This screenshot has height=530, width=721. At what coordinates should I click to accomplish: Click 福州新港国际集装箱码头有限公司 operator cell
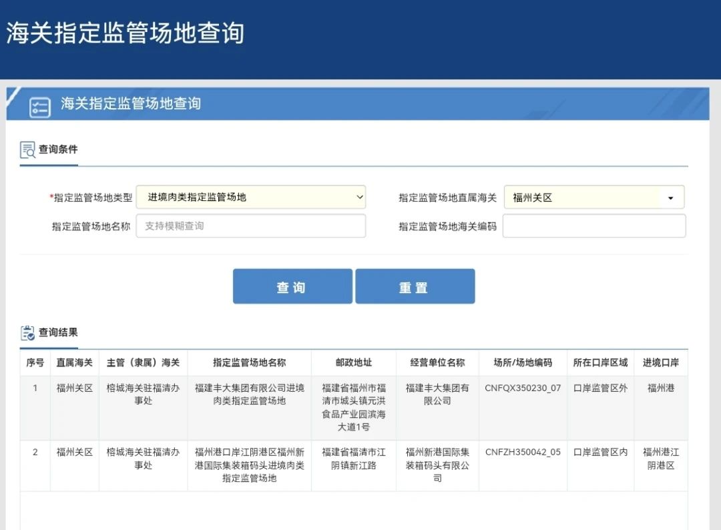coord(437,465)
